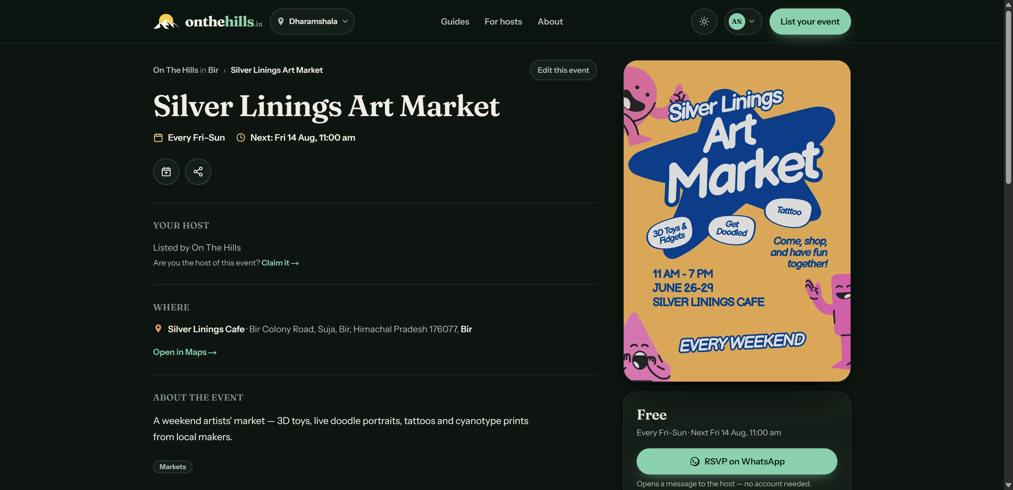Click the "Silver Linings Art Market" breadcrumb text
The width and height of the screenshot is (1013, 490).
[276, 70]
